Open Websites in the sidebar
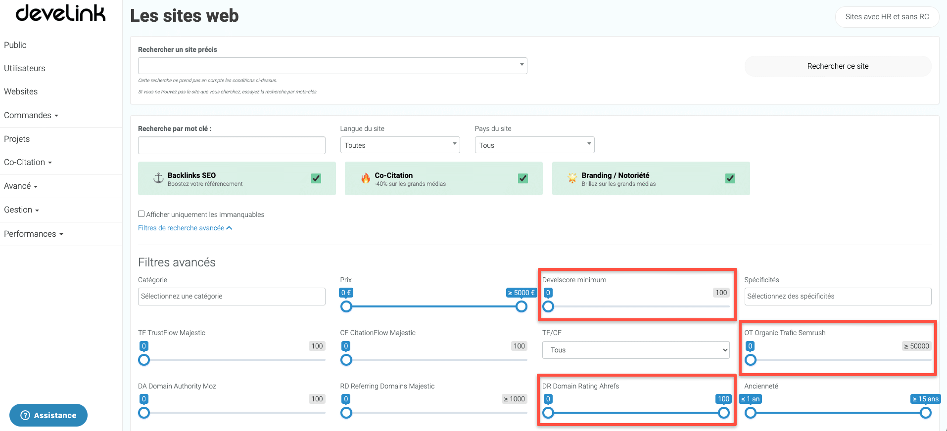 21,91
